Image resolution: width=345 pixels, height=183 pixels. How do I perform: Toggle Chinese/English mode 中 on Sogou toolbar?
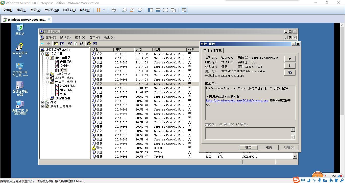point(303,180)
